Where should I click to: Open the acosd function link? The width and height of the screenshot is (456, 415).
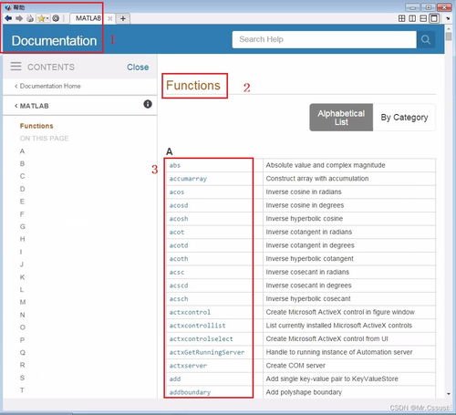[x=179, y=205]
